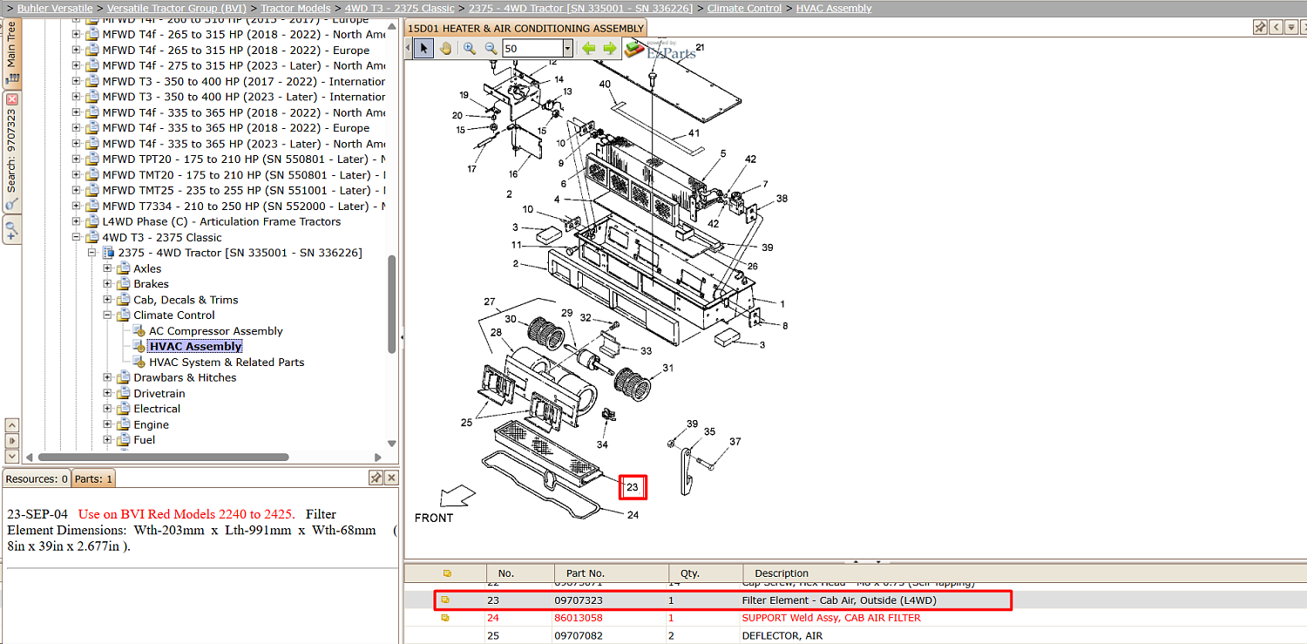Open the HVAC Assembly breadcrumb link

(834, 8)
